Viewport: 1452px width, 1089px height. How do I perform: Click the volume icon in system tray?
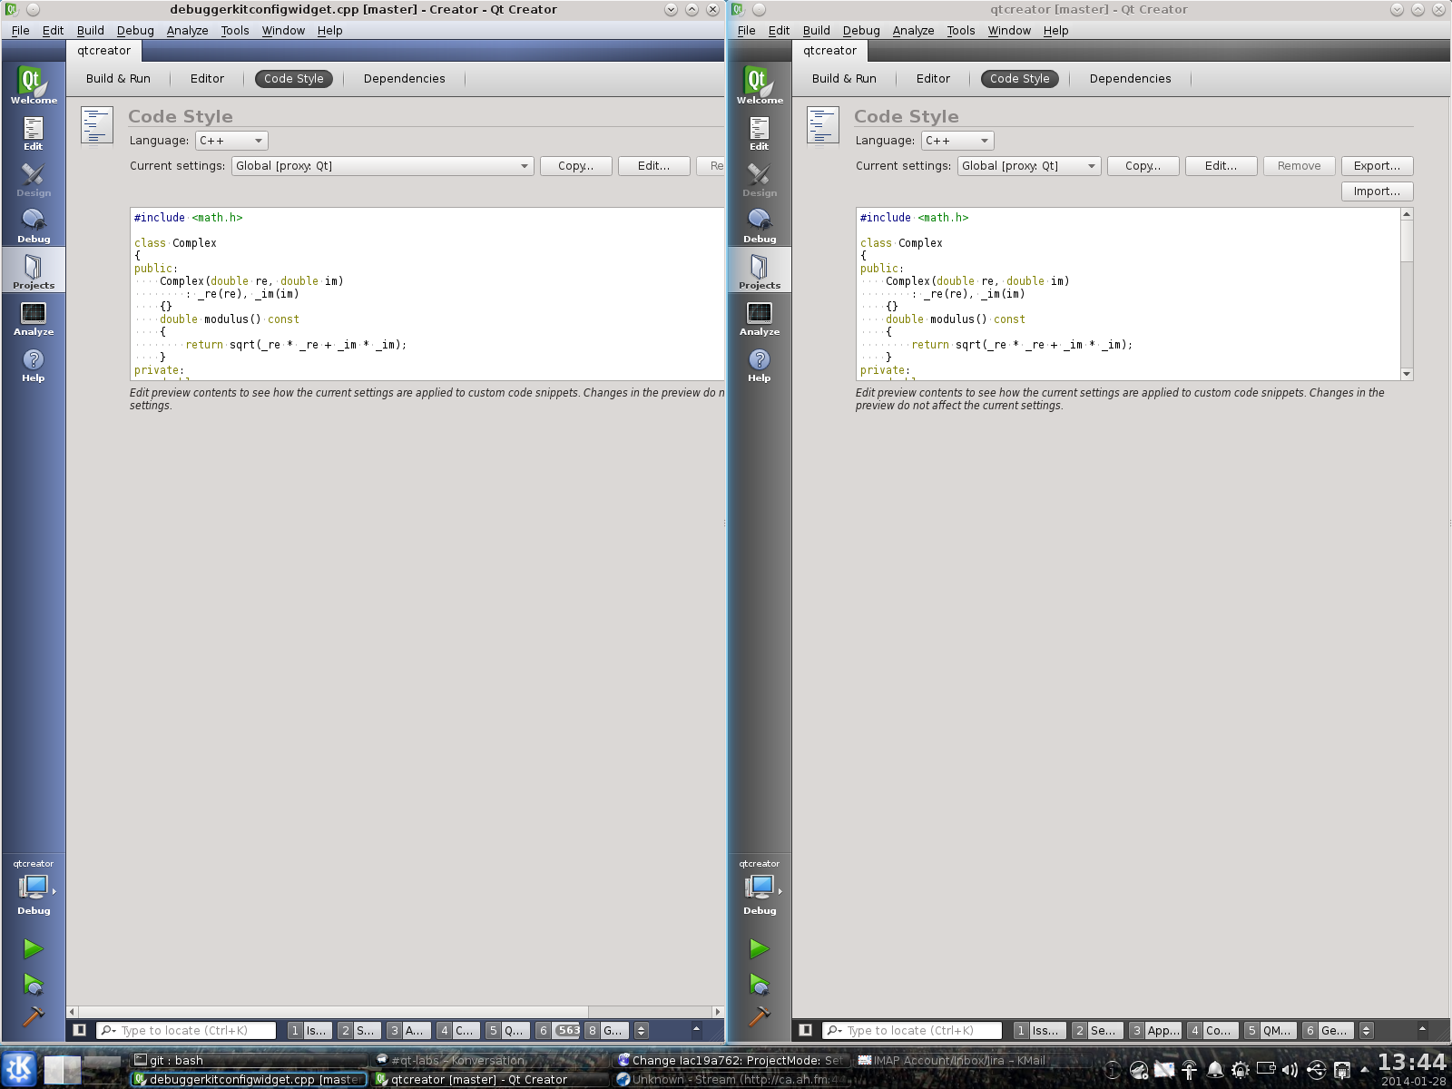(1290, 1070)
